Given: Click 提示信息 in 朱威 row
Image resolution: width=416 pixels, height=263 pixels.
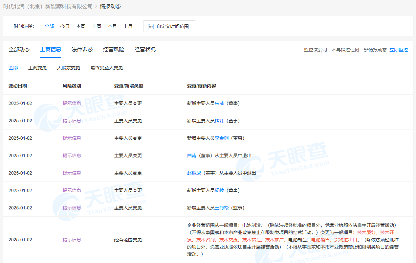Looking at the screenshot, I should point(72,103).
